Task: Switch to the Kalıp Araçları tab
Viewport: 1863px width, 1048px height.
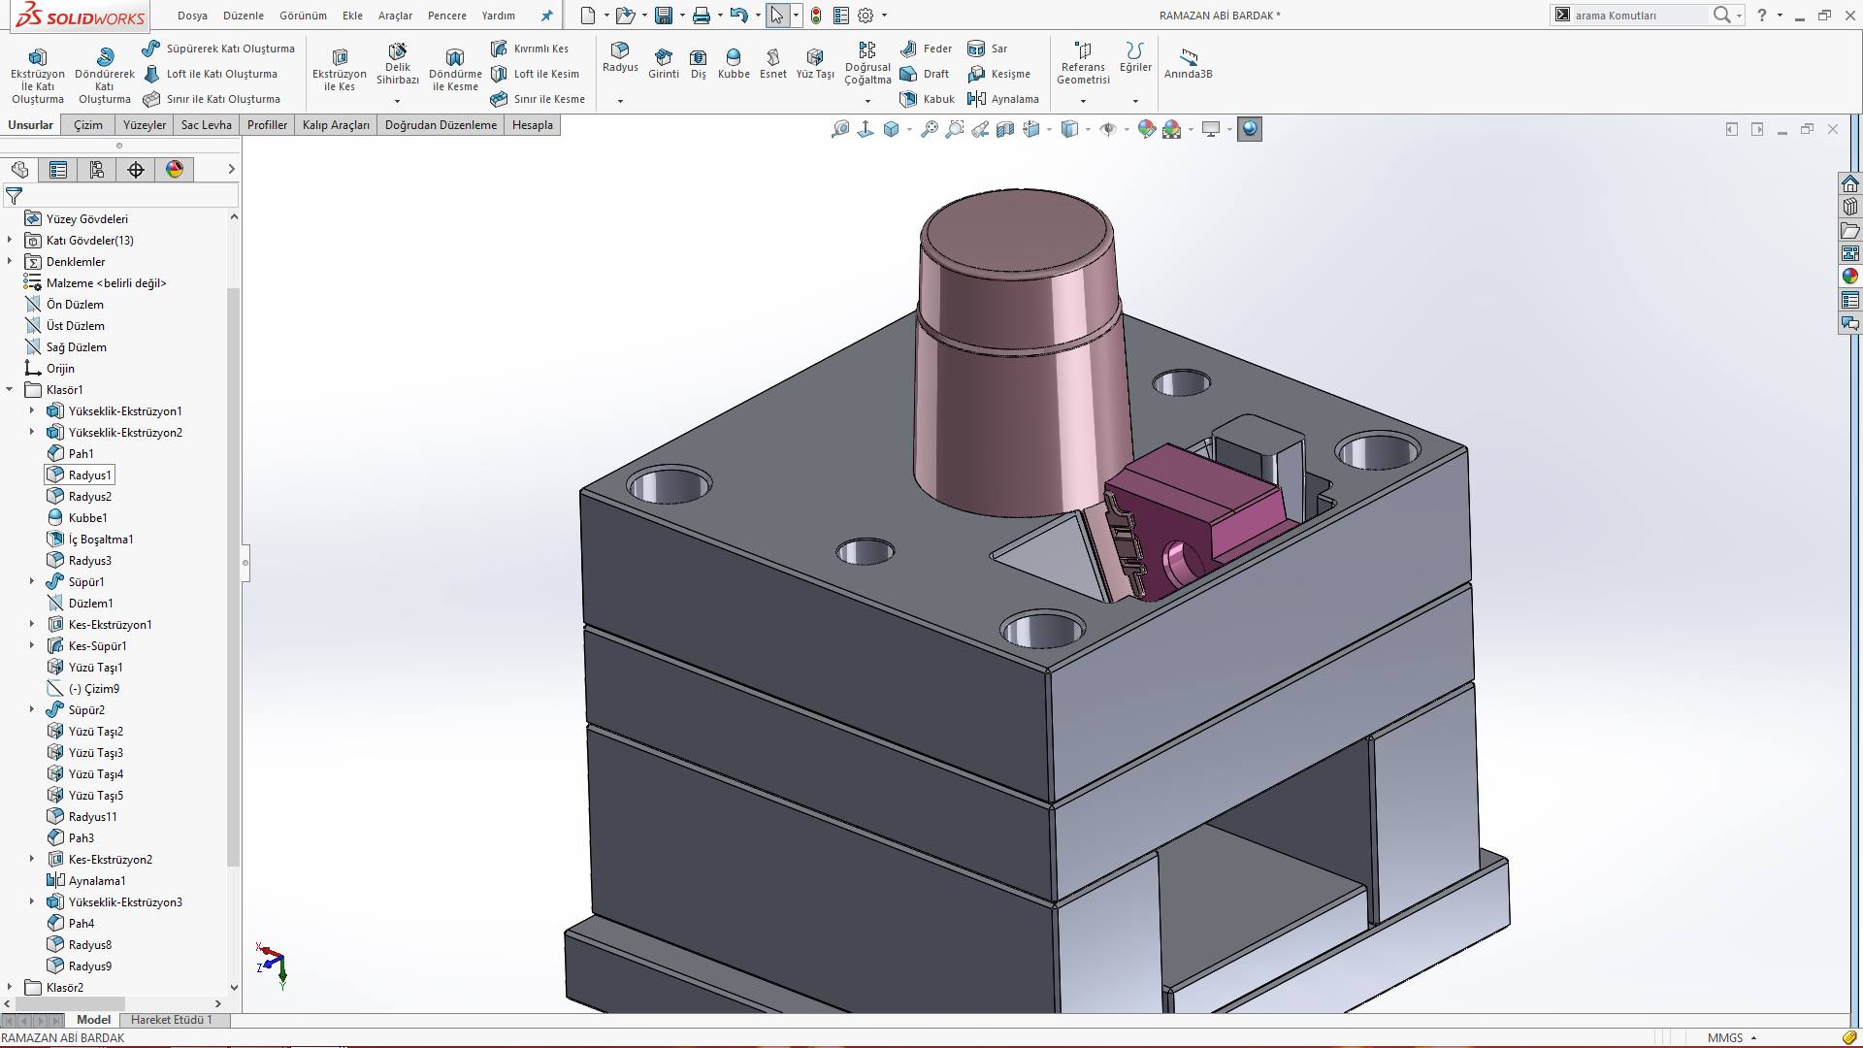Action: click(336, 125)
